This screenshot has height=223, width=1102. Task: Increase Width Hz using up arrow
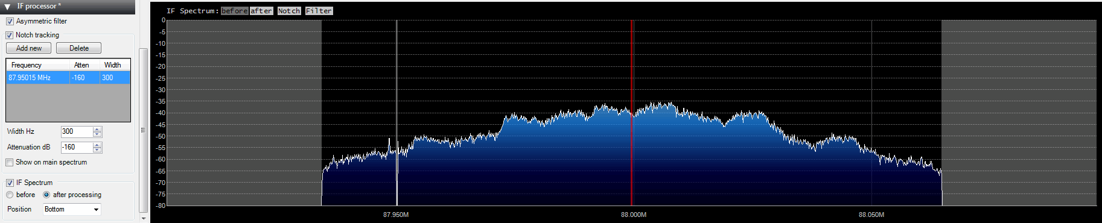click(97, 129)
